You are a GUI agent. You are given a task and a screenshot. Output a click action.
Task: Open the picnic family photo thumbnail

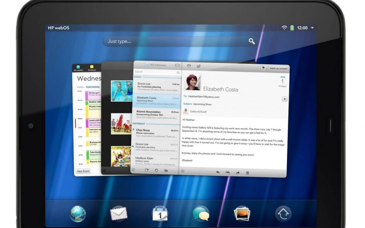[121, 124]
